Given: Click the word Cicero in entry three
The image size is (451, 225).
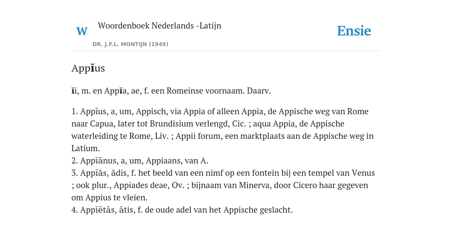Looking at the screenshot, I should point(305,185).
